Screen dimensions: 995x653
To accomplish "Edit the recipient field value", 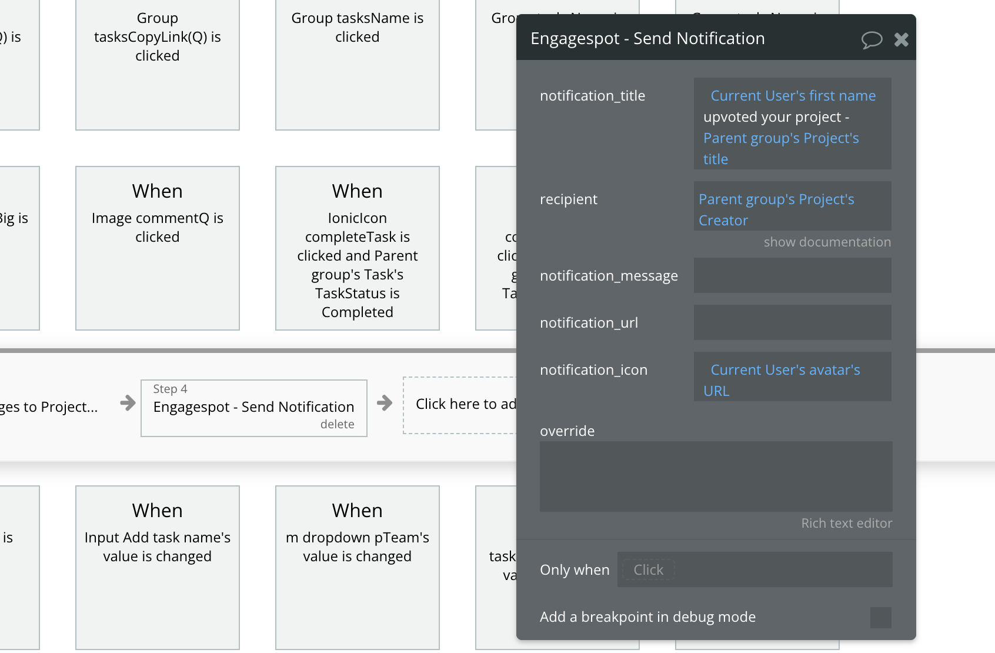I will [x=792, y=206].
